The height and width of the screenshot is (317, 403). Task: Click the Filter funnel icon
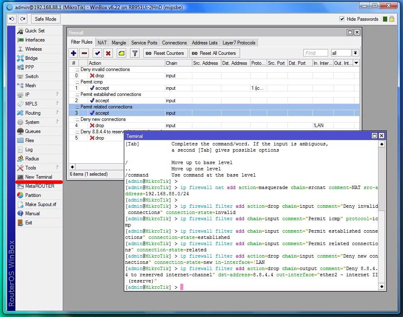click(x=135, y=53)
